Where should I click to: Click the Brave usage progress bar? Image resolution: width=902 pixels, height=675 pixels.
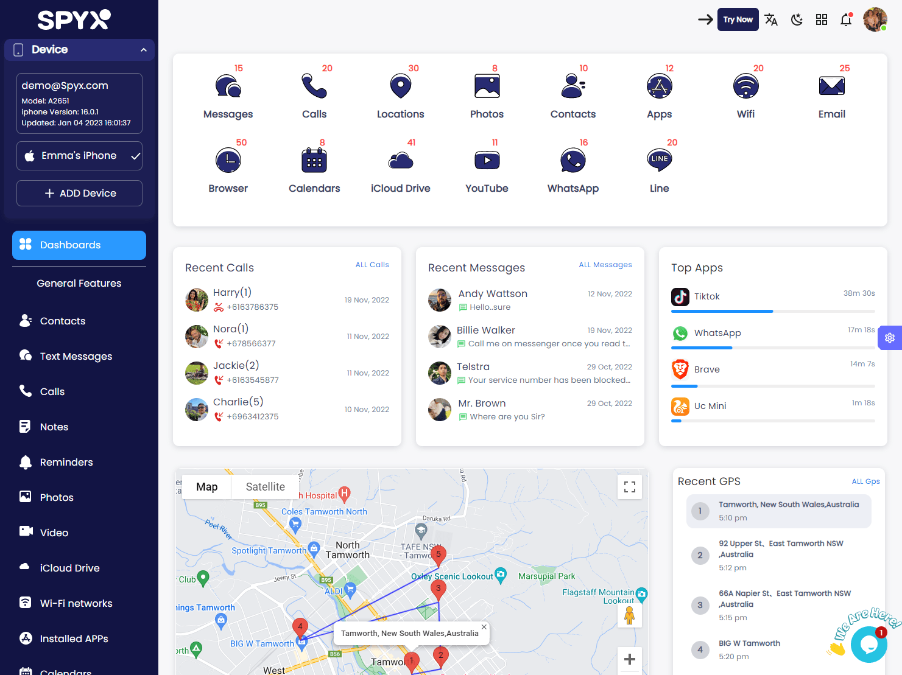pos(773,386)
